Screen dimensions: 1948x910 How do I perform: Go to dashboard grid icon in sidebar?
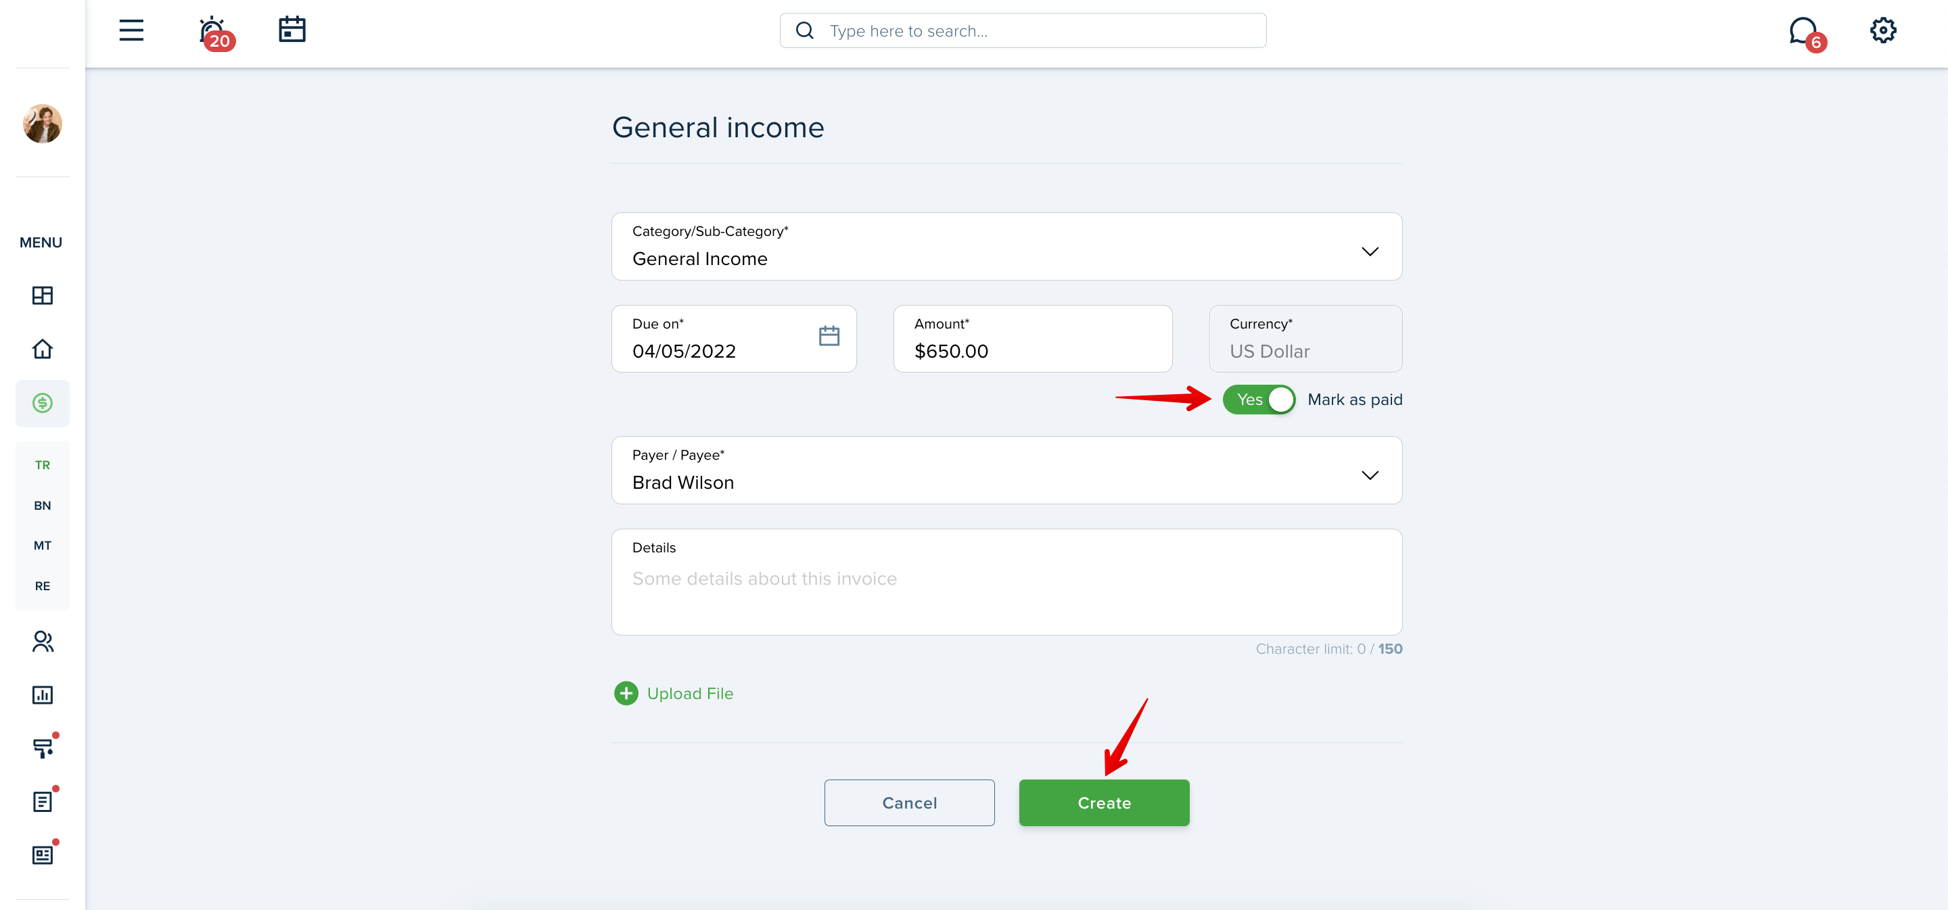[43, 295]
